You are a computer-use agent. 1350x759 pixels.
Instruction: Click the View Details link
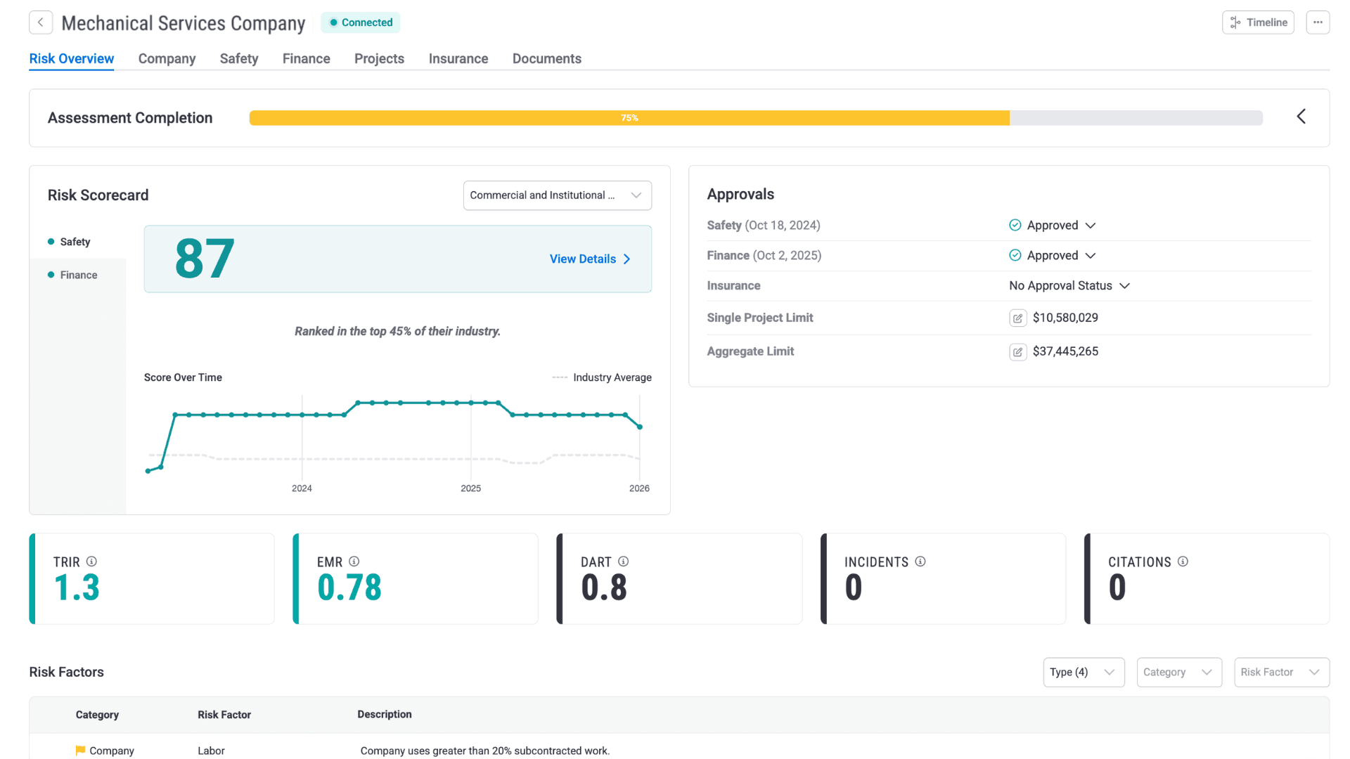589,259
